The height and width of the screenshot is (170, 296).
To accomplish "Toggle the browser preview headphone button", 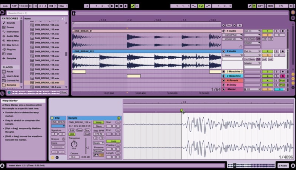I will [9, 93].
